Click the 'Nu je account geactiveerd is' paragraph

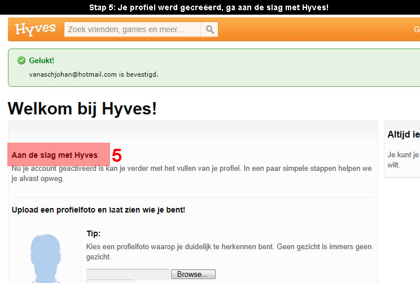(191, 173)
